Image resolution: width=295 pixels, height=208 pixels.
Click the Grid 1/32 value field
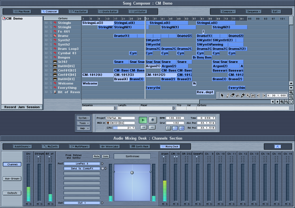point(175,123)
